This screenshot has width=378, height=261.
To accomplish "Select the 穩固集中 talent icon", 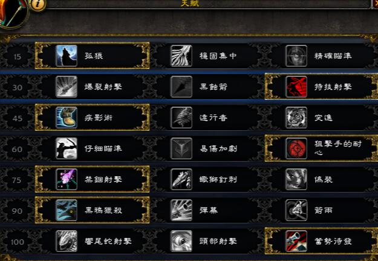I will [181, 56].
